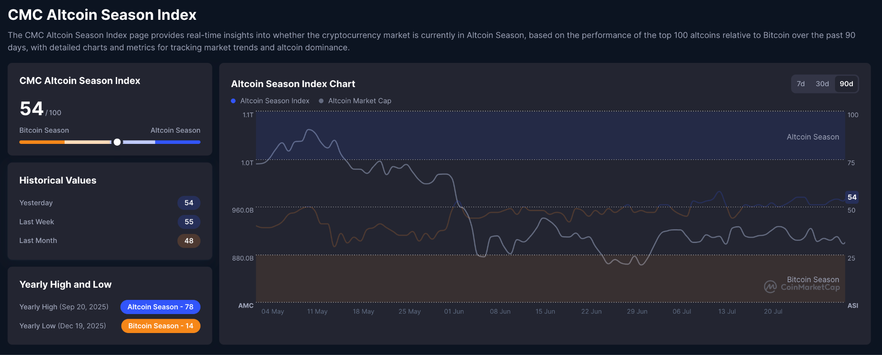This screenshot has width=882, height=355.
Task: Click the 01 Jun date axis label
Action: point(454,311)
